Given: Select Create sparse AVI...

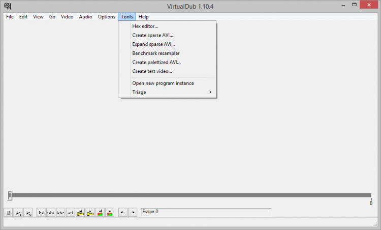Looking at the screenshot, I should coord(167,35).
